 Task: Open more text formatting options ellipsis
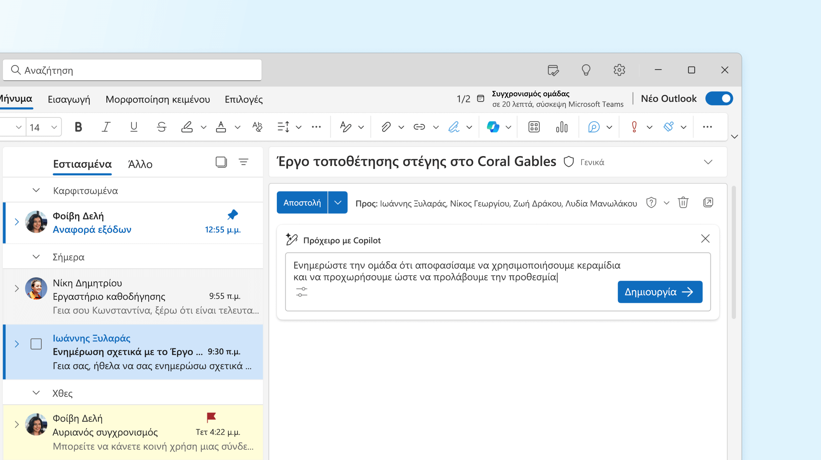point(316,127)
